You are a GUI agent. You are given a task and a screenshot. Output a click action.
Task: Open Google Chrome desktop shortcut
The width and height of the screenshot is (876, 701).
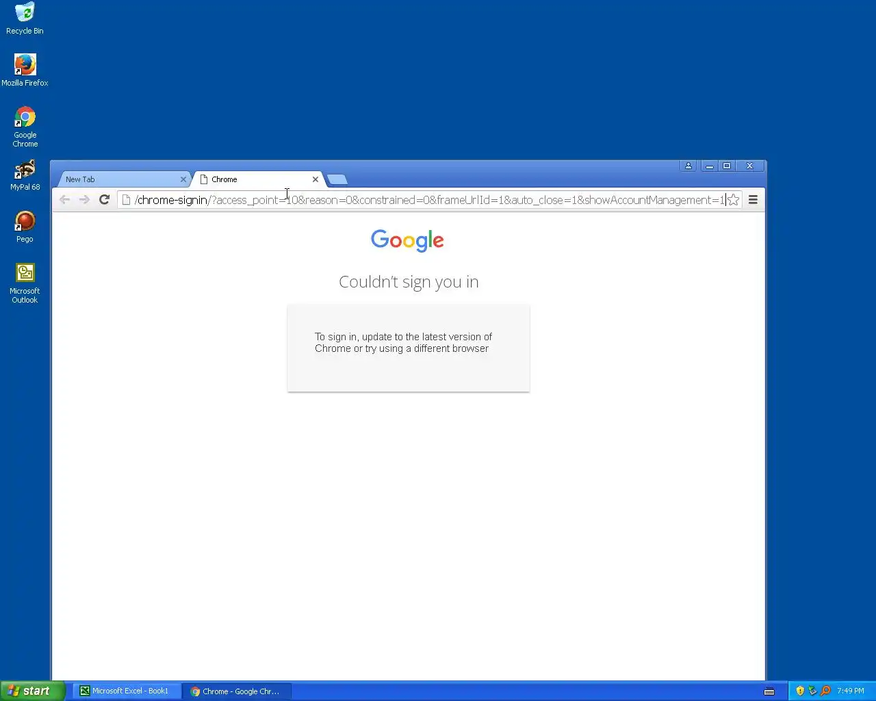tap(25, 127)
